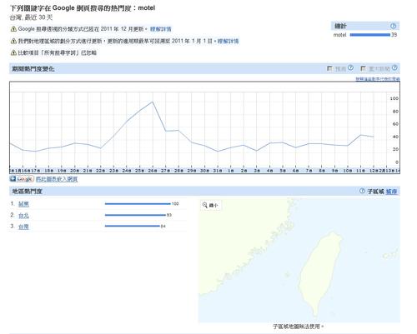Viewport: 417px width, 334px height.
Task: Click the rank 3 regional bar valued 84
Action: [x=133, y=226]
